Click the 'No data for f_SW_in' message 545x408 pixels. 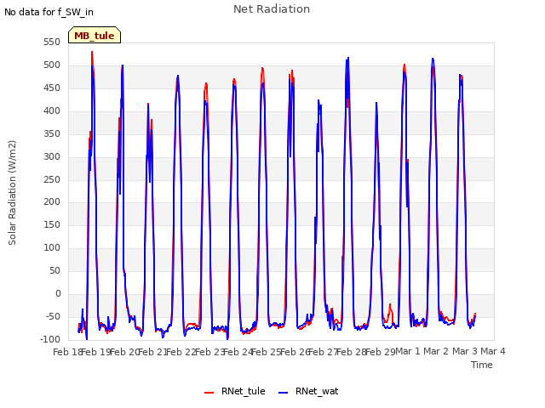click(49, 12)
